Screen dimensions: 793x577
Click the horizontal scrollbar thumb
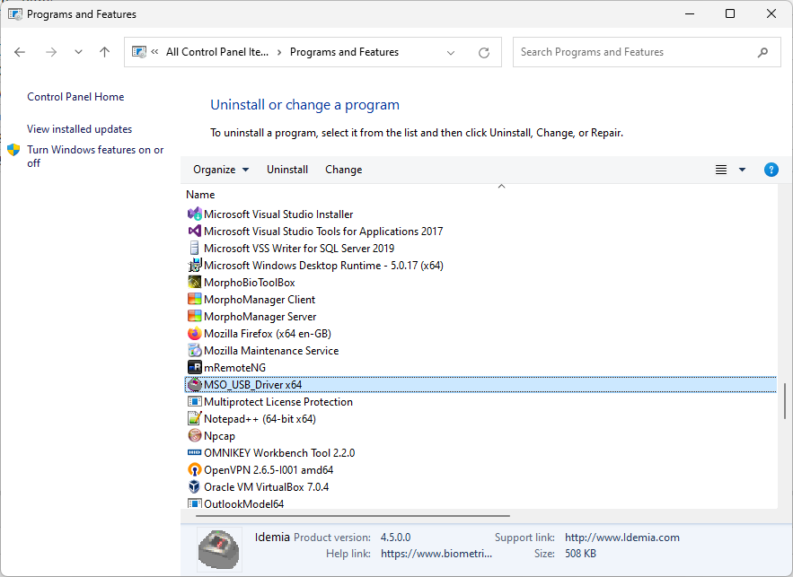pyautogui.click(x=353, y=516)
